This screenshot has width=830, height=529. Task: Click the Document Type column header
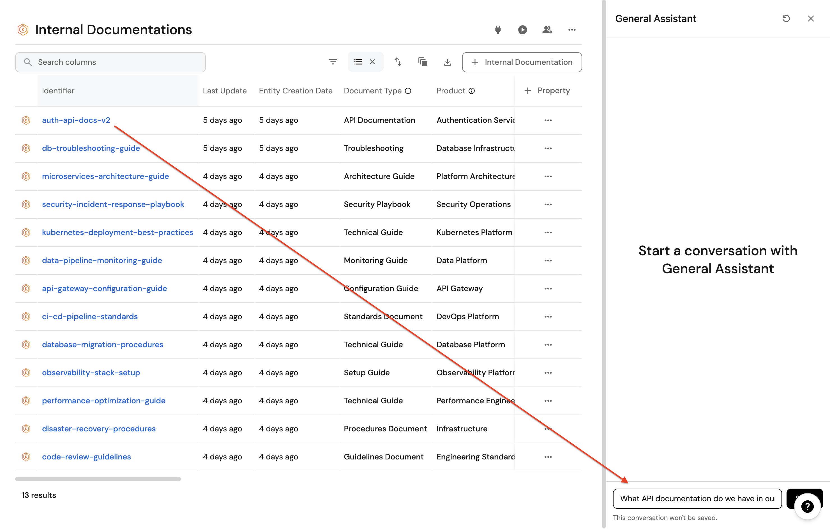pos(373,91)
